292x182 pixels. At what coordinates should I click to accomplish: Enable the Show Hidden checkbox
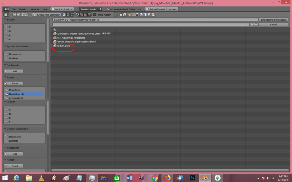95,14
